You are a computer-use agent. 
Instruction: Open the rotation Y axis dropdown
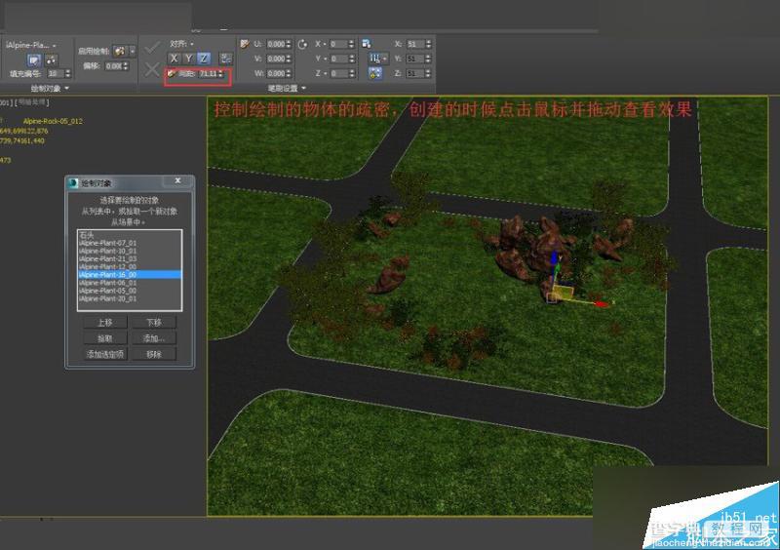(x=321, y=59)
